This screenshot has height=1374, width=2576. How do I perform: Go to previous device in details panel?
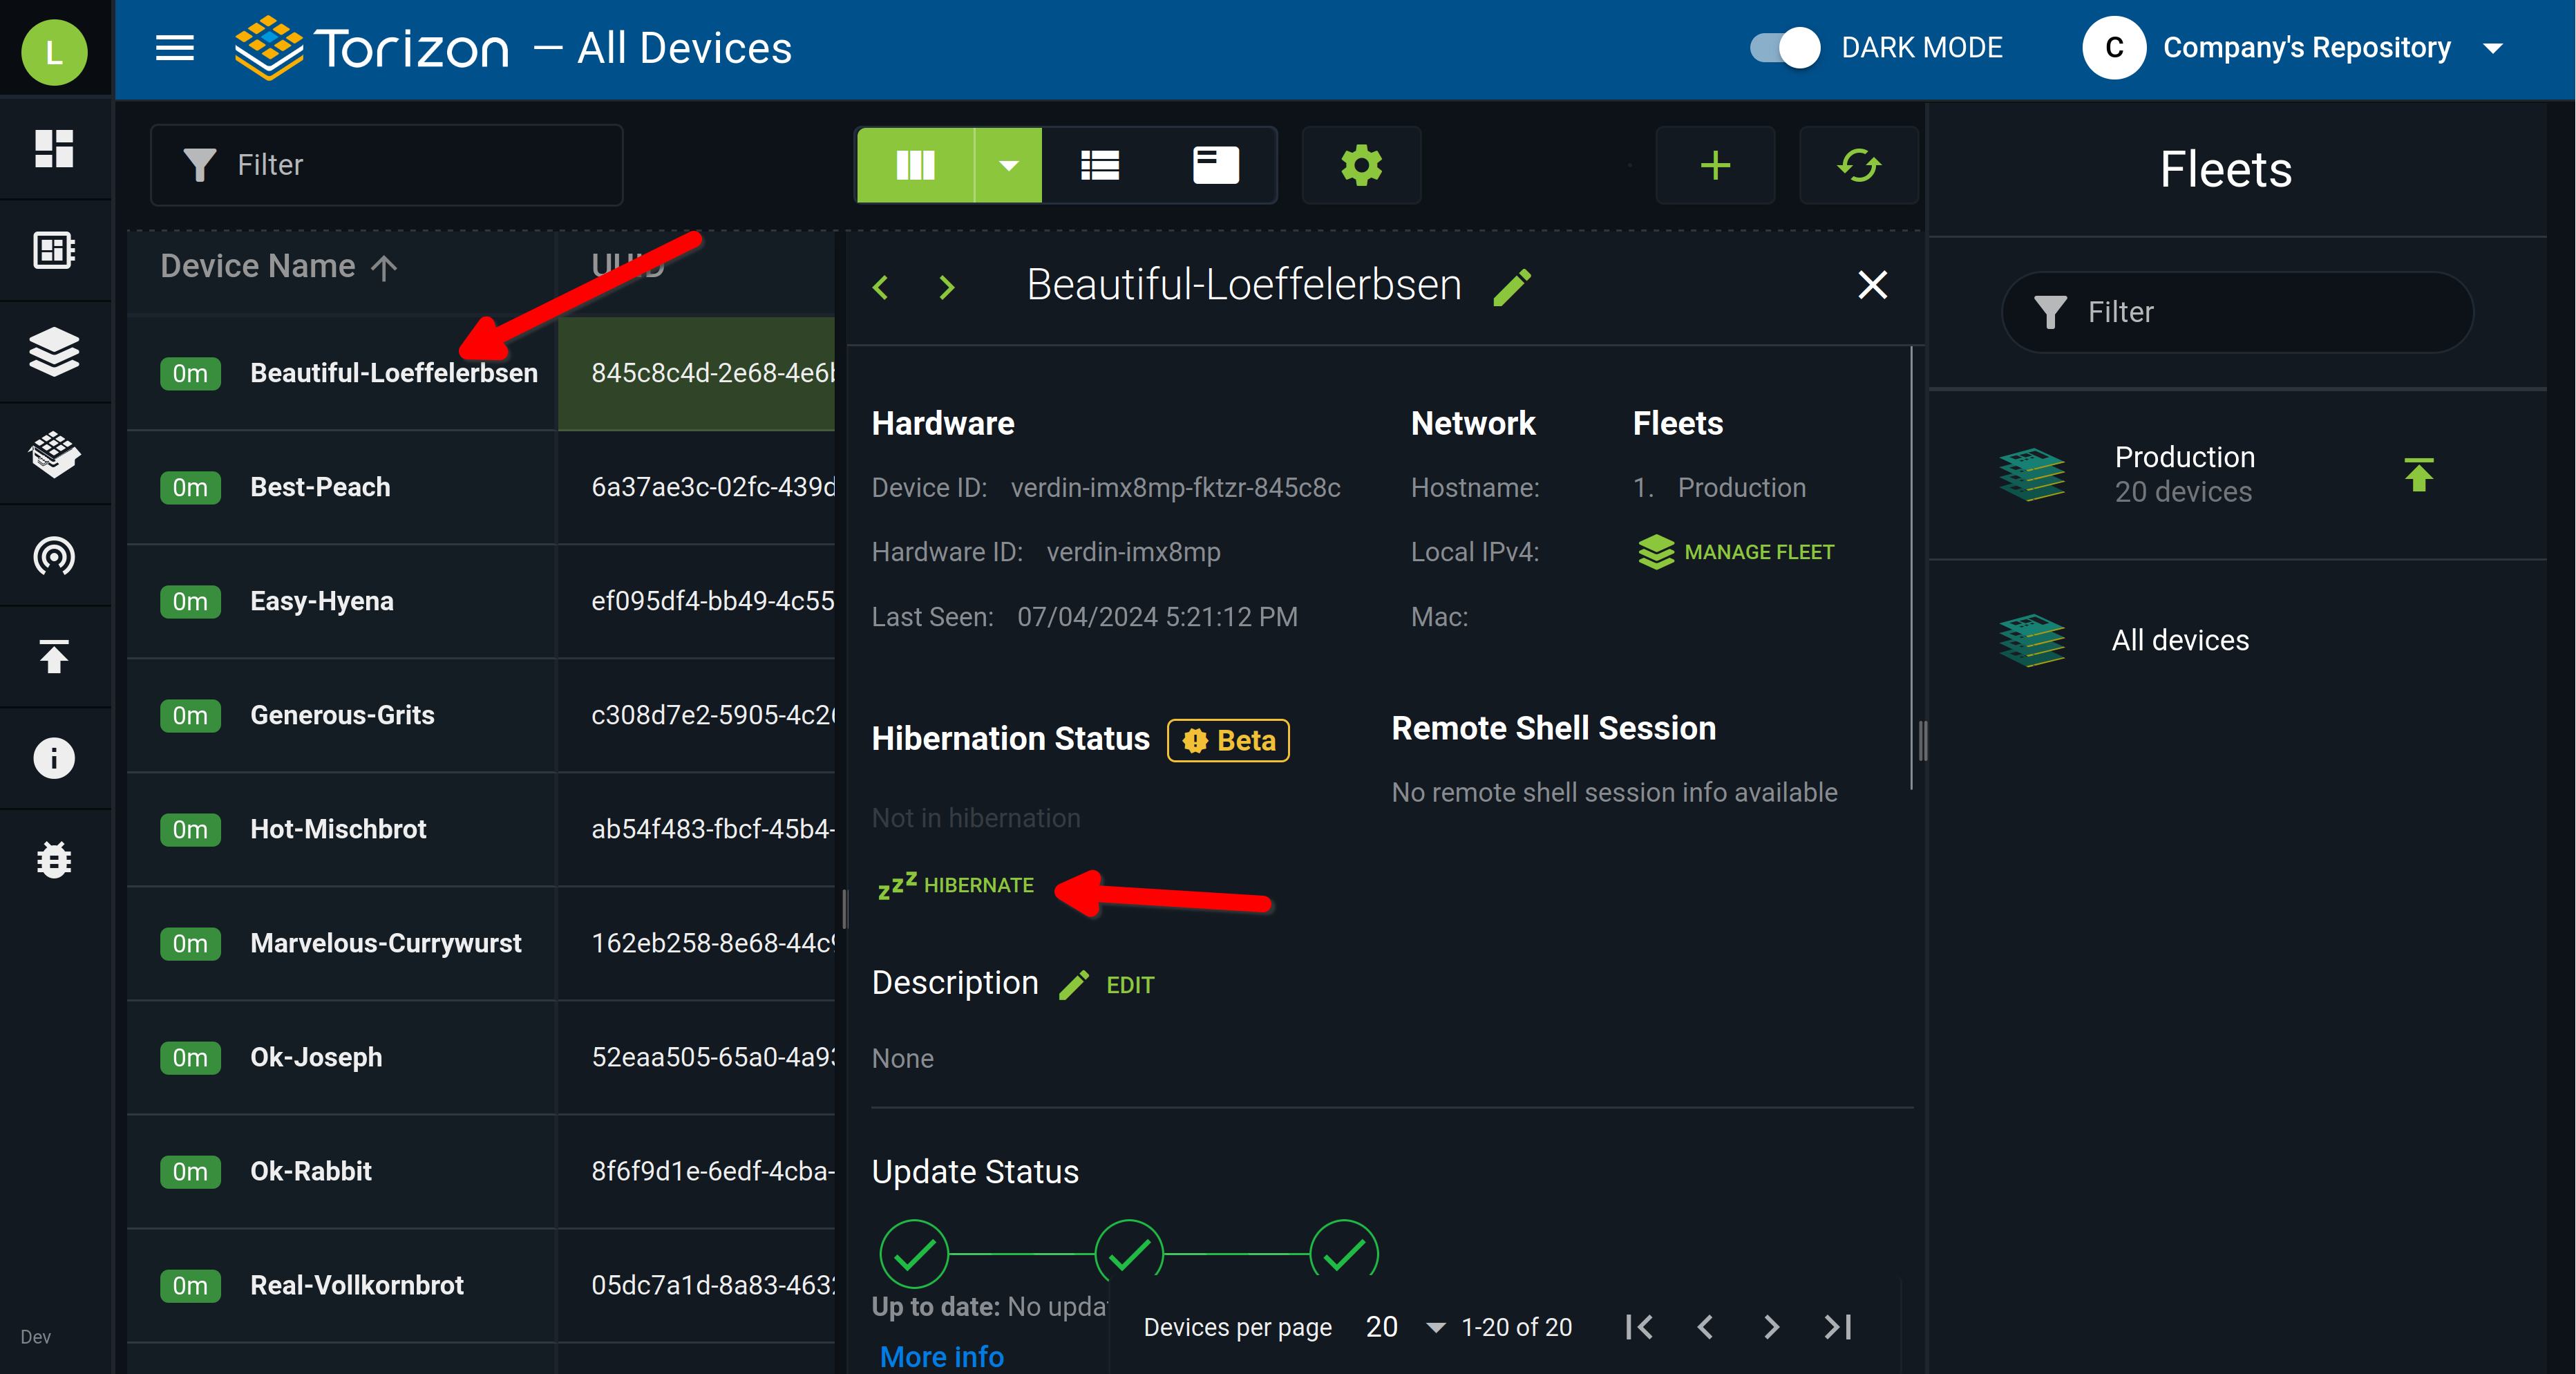881,287
